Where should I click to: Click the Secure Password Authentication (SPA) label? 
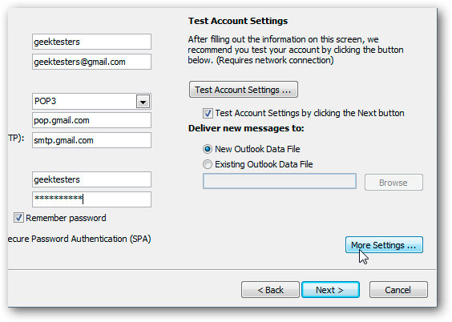pos(79,239)
